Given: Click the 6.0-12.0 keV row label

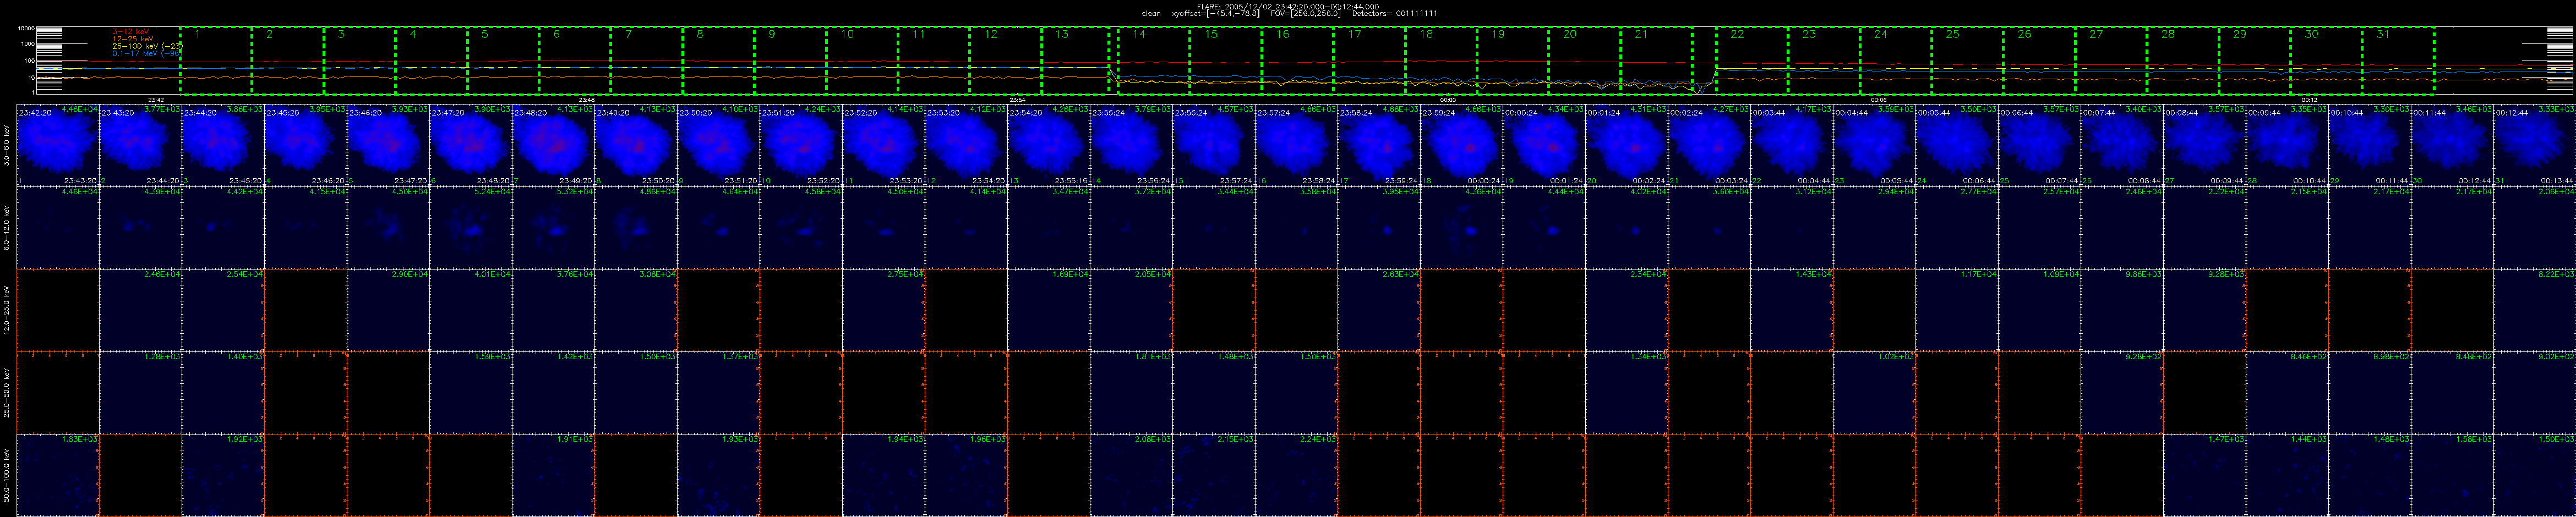Looking at the screenshot, I should pyautogui.click(x=7, y=228).
